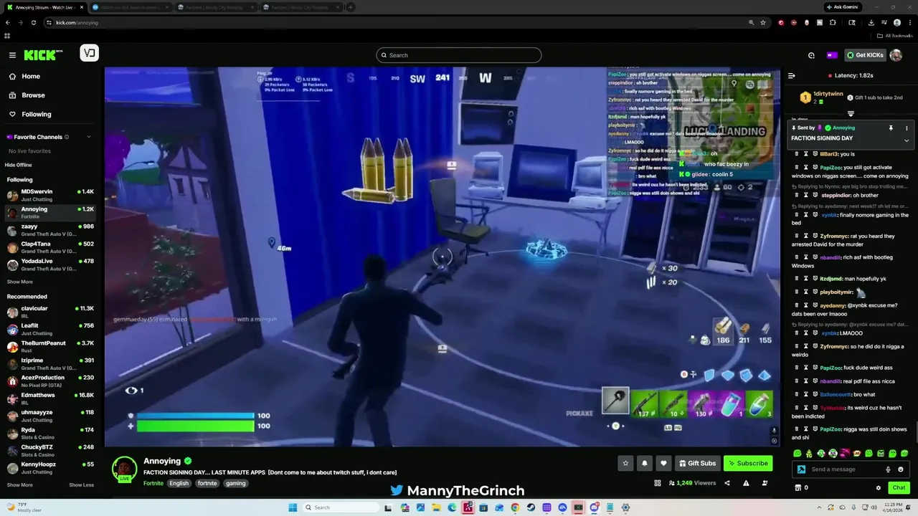
Task: Open the QR code icon under video
Action: point(658,483)
